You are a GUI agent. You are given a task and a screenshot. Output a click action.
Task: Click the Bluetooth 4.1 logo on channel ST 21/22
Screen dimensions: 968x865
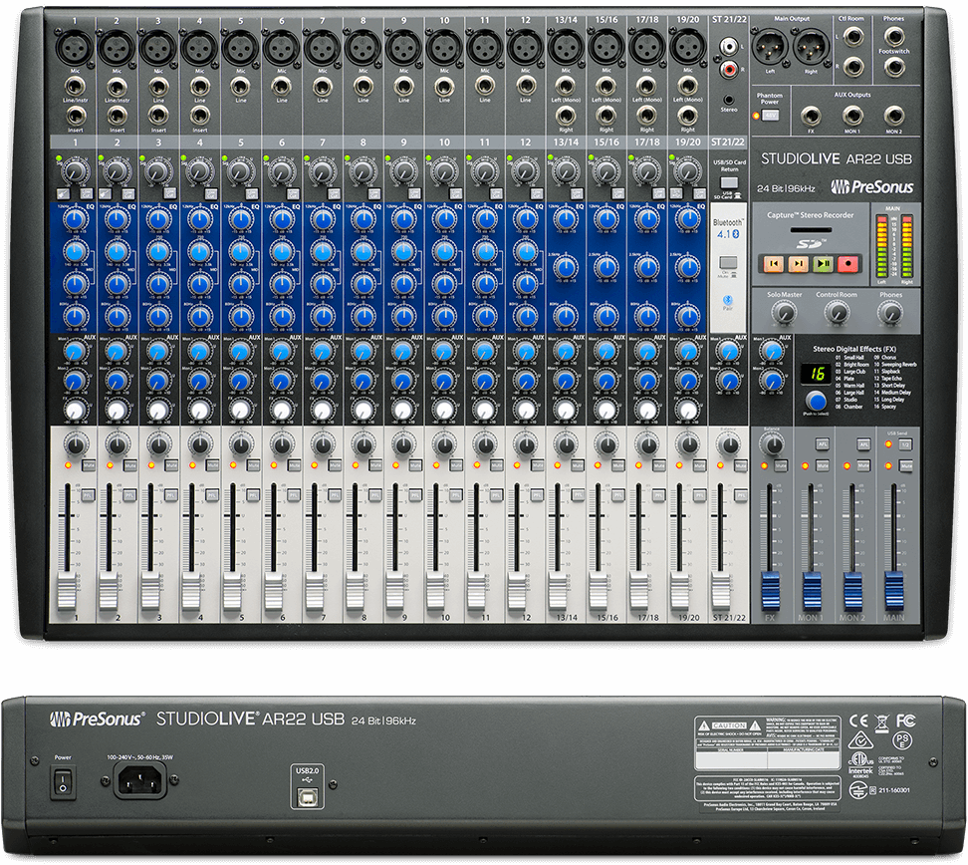(x=727, y=225)
